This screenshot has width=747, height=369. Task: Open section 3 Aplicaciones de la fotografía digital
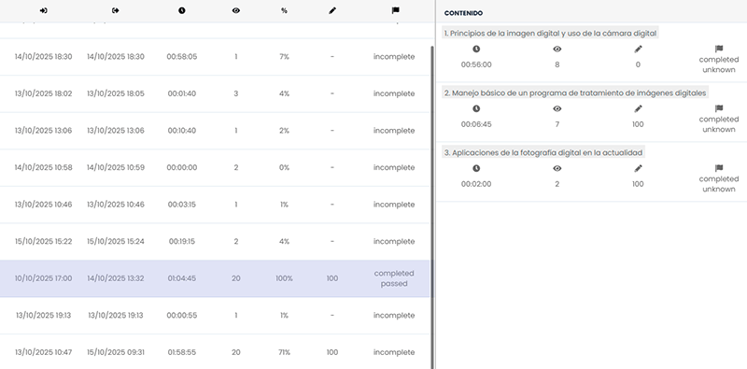(543, 152)
